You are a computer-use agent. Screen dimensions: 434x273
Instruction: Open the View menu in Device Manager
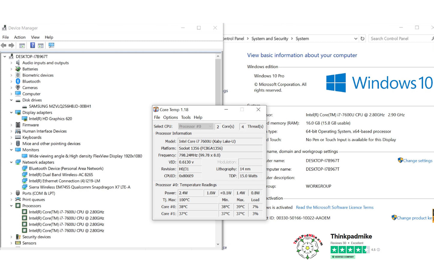pos(35,37)
